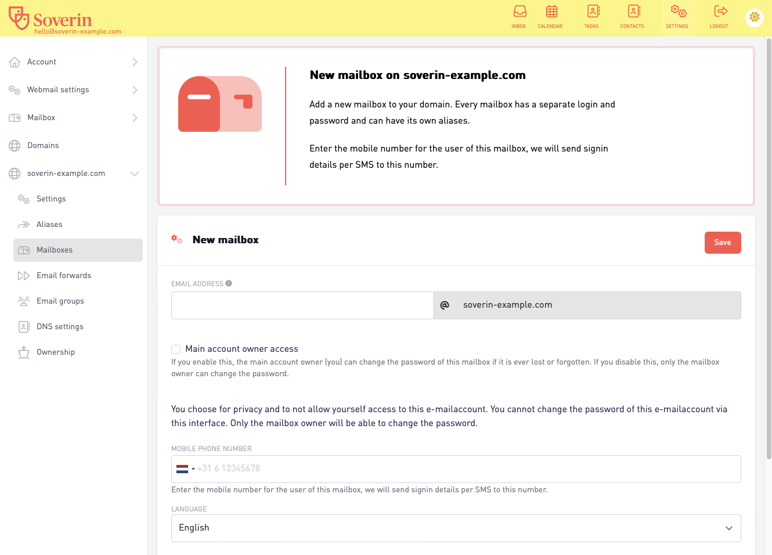The height and width of the screenshot is (555, 772).
Task: Open the country flag dropdown
Action: pyautogui.click(x=185, y=469)
